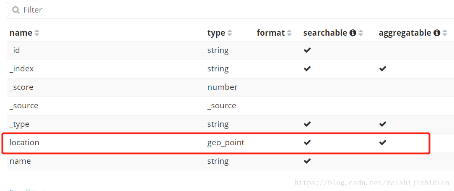Click searchable checkmark for location field

point(307,142)
